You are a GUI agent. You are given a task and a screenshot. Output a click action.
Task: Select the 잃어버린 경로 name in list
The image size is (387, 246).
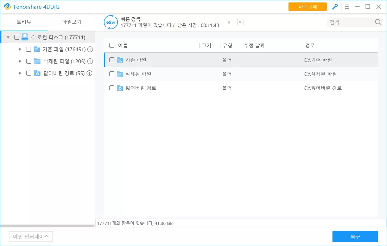(141, 88)
